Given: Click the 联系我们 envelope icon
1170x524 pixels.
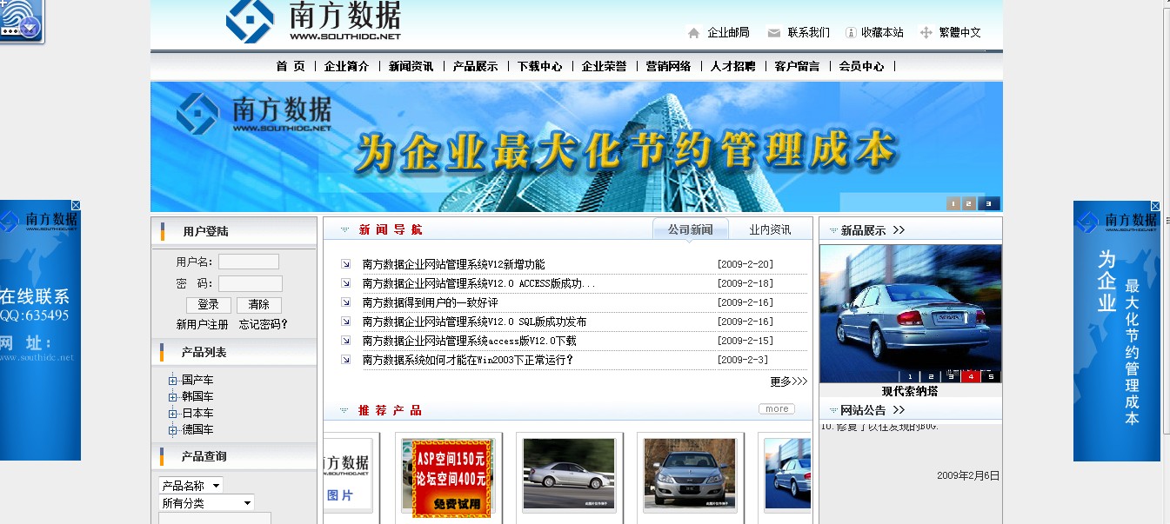Looking at the screenshot, I should (x=773, y=33).
